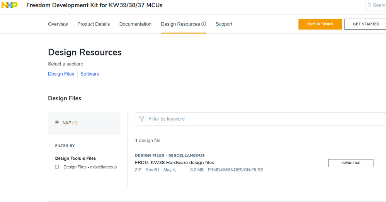Click the Freedom Development Kit page title
The width and height of the screenshot is (386, 202).
[x=95, y=5]
